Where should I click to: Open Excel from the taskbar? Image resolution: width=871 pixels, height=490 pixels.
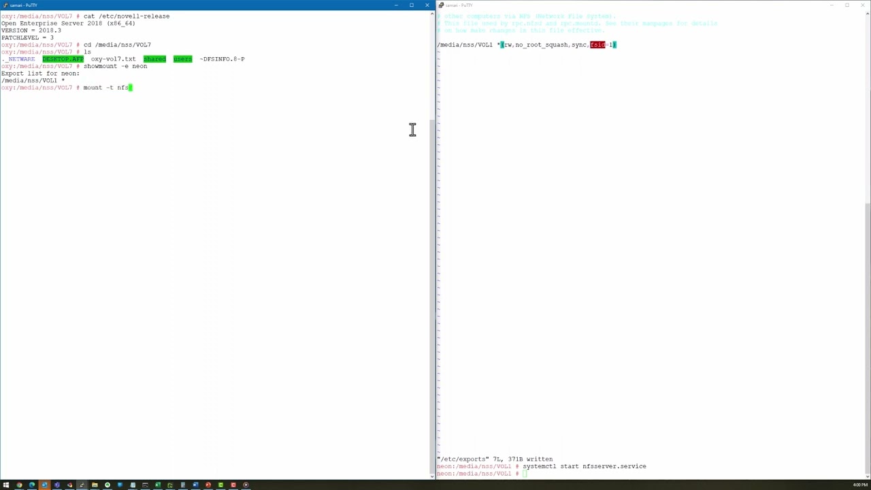tap(158, 485)
